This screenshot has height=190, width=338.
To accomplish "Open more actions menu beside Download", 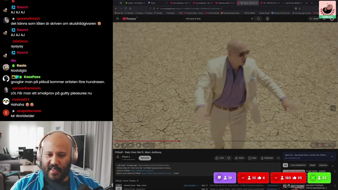I will point(278,158).
